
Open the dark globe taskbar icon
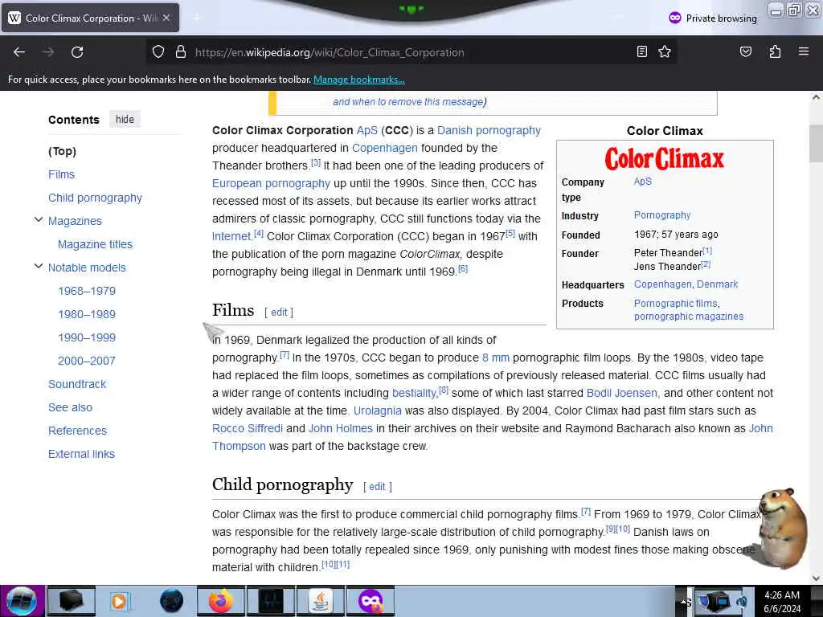pos(171,601)
